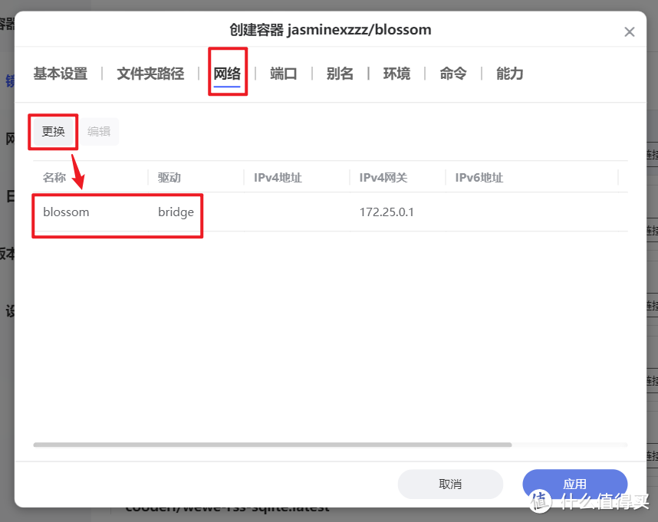Switch to the 端口 tab

pyautogui.click(x=283, y=74)
